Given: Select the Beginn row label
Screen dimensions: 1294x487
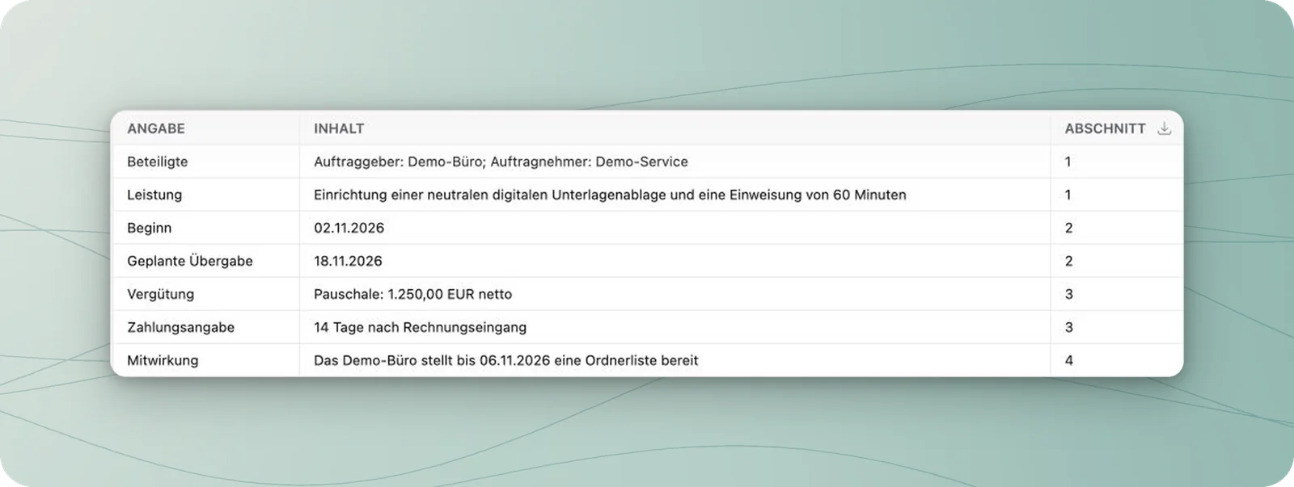Looking at the screenshot, I should 150,228.
